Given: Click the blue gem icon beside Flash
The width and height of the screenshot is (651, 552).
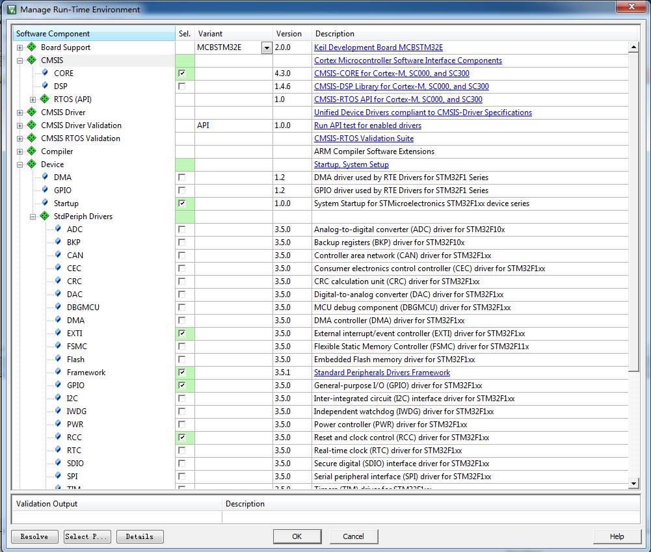Looking at the screenshot, I should point(58,359).
